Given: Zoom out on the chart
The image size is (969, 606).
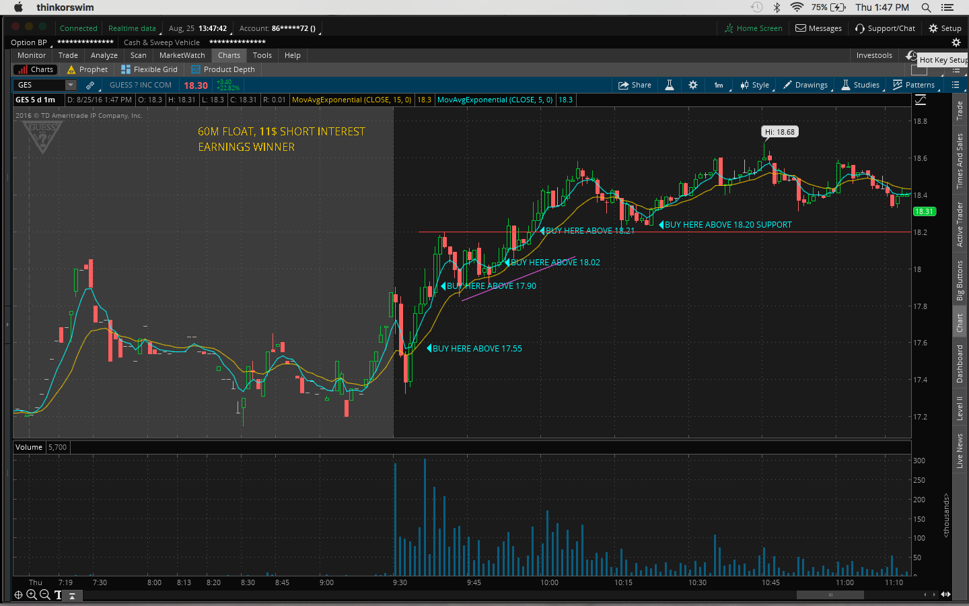Looking at the screenshot, I should pyautogui.click(x=44, y=595).
